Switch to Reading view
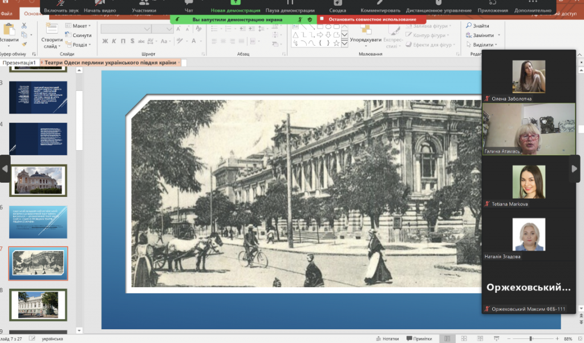The height and width of the screenshot is (343, 584). [x=480, y=338]
